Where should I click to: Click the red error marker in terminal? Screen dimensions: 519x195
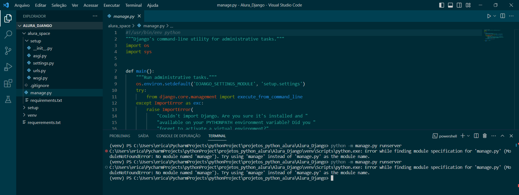107,151
